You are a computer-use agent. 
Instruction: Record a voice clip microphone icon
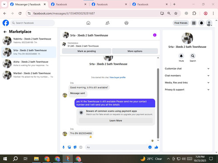coord(64,147)
